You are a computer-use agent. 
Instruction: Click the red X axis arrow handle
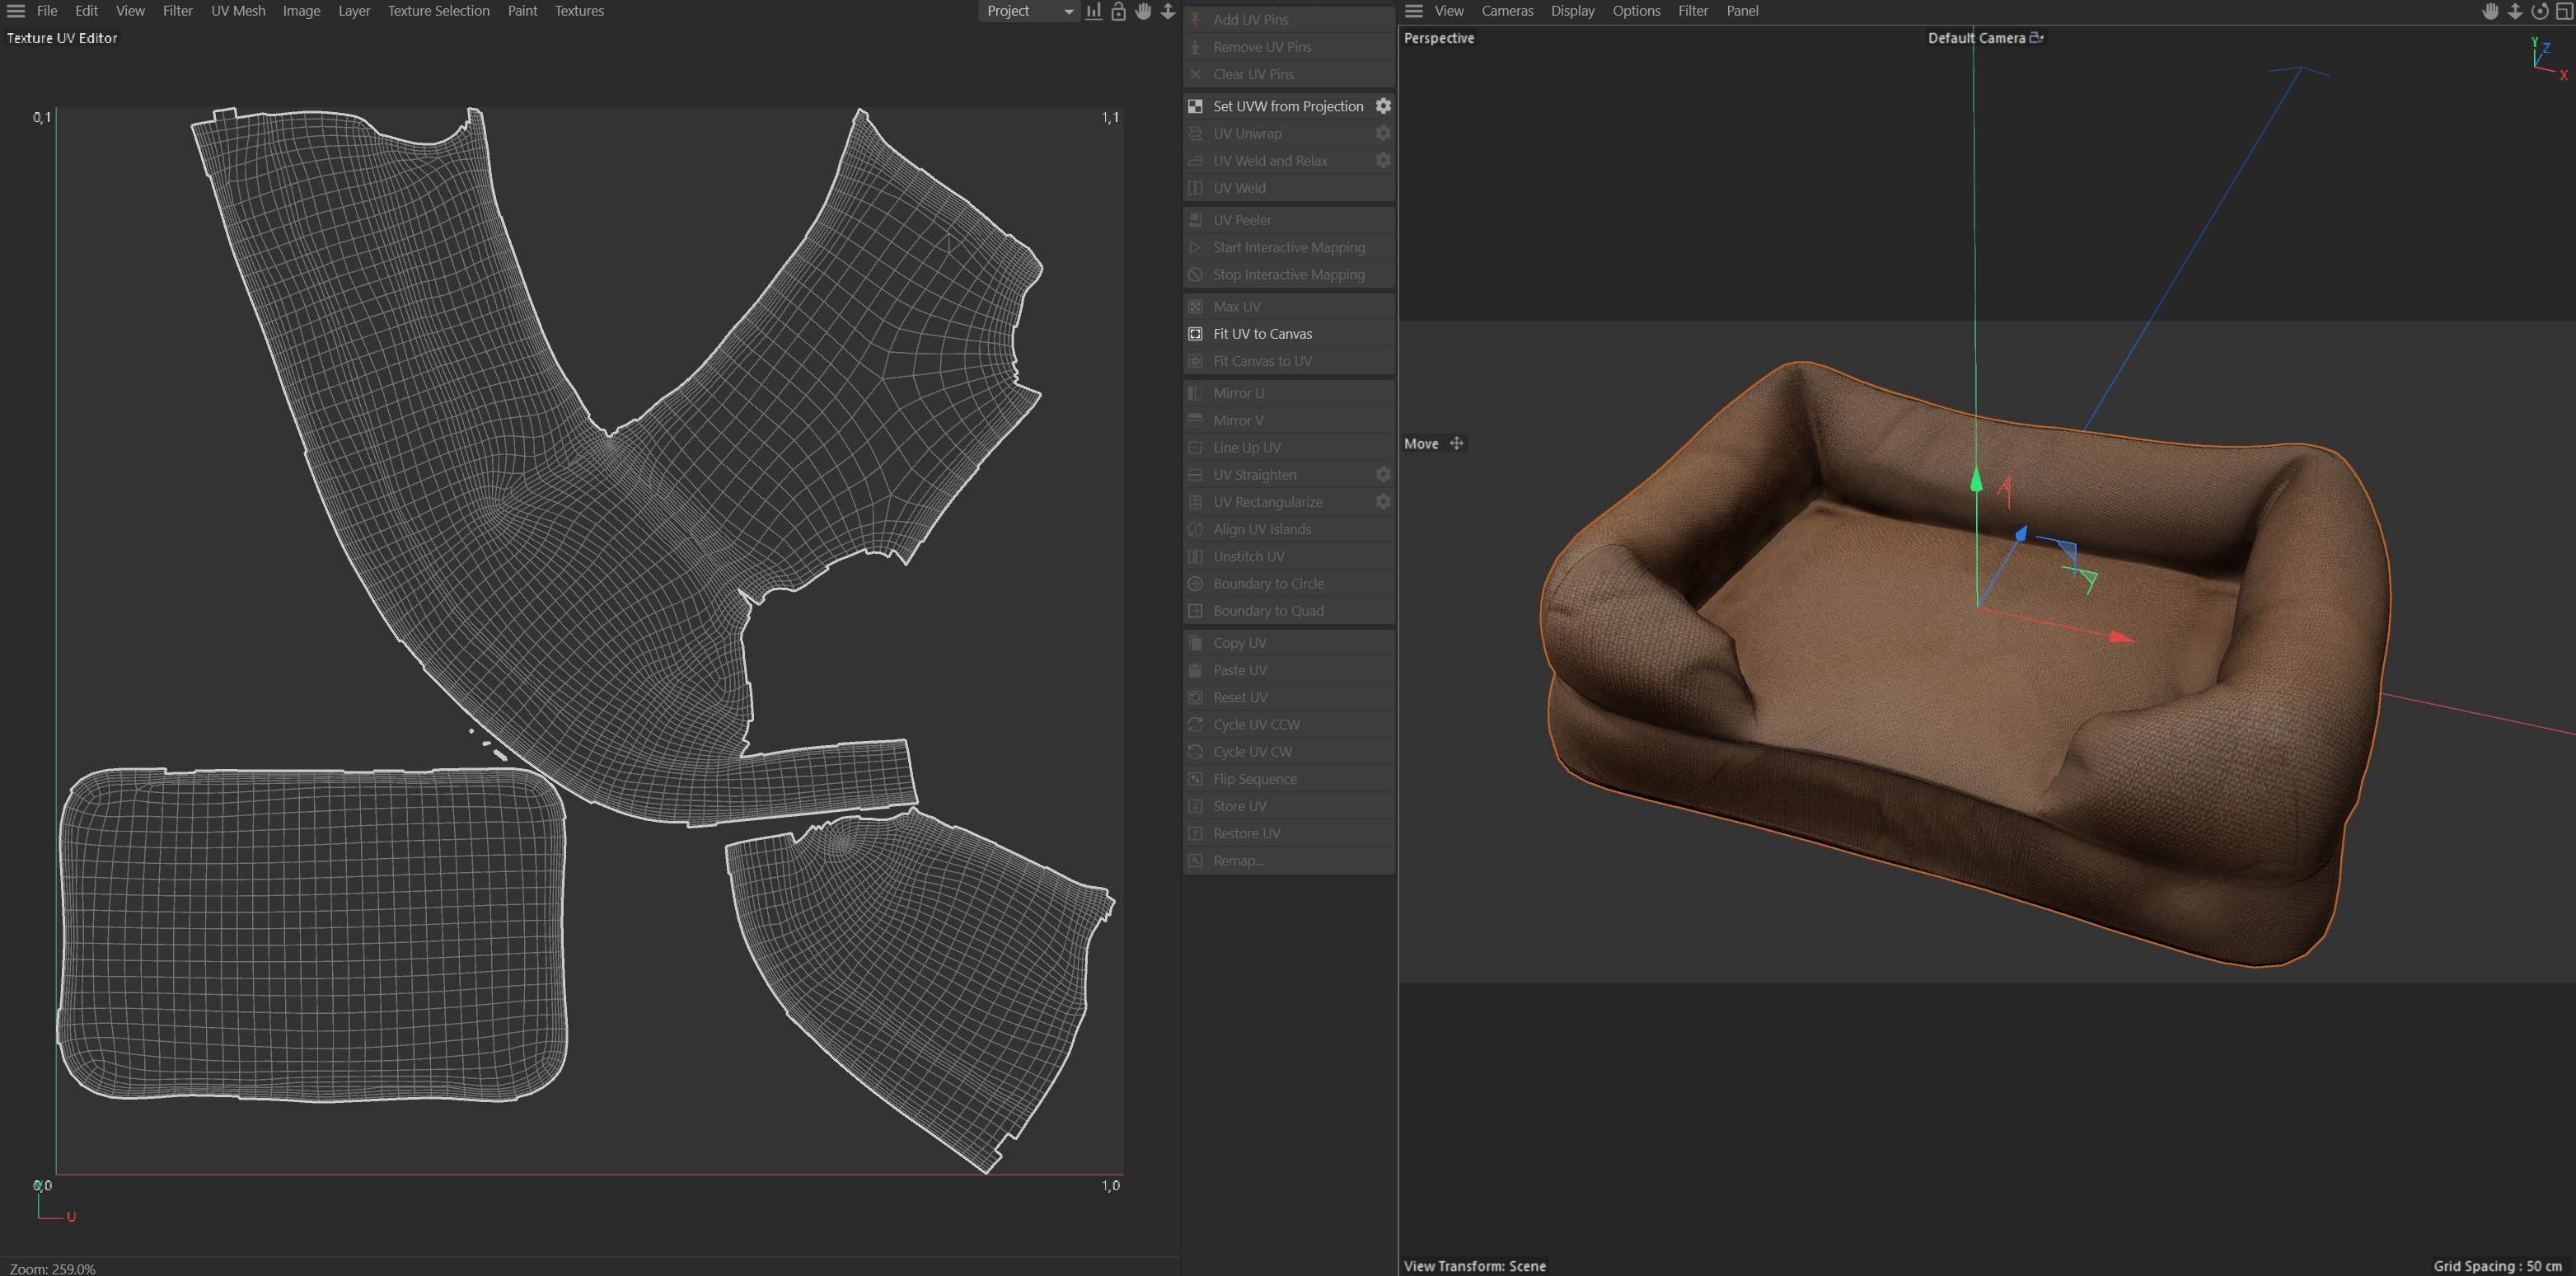click(x=2120, y=637)
